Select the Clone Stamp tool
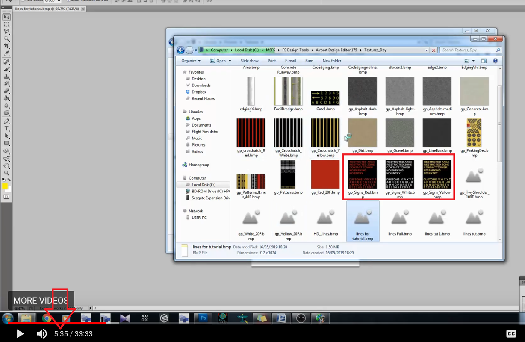Viewport: 525px width, 342px height. 6,76
